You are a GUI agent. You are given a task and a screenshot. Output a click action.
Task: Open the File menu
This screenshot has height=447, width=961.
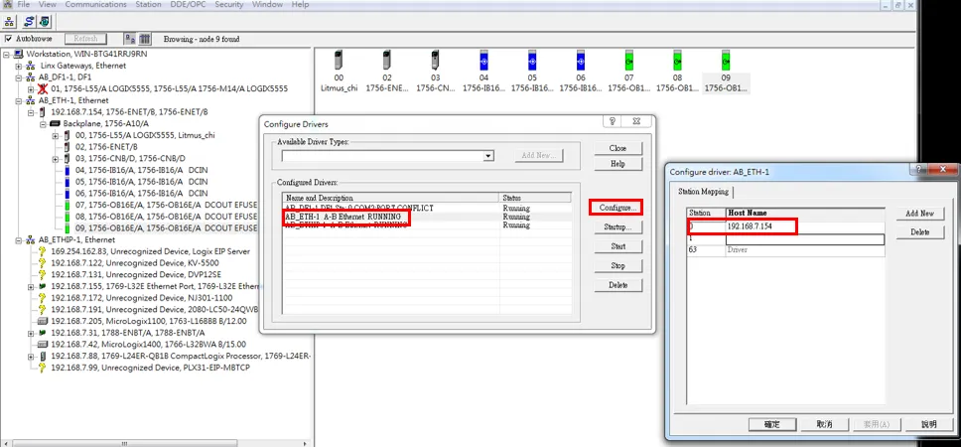(x=23, y=4)
